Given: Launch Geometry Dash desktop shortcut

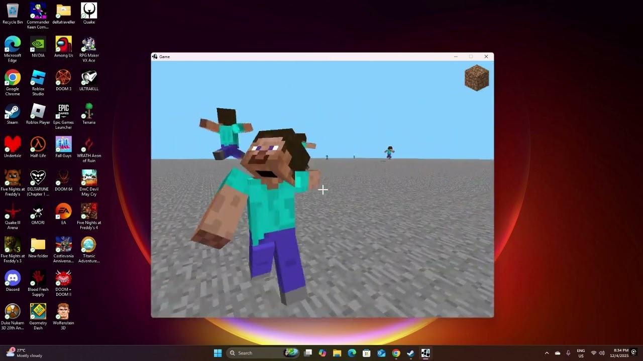Looking at the screenshot, I should coord(38,317).
